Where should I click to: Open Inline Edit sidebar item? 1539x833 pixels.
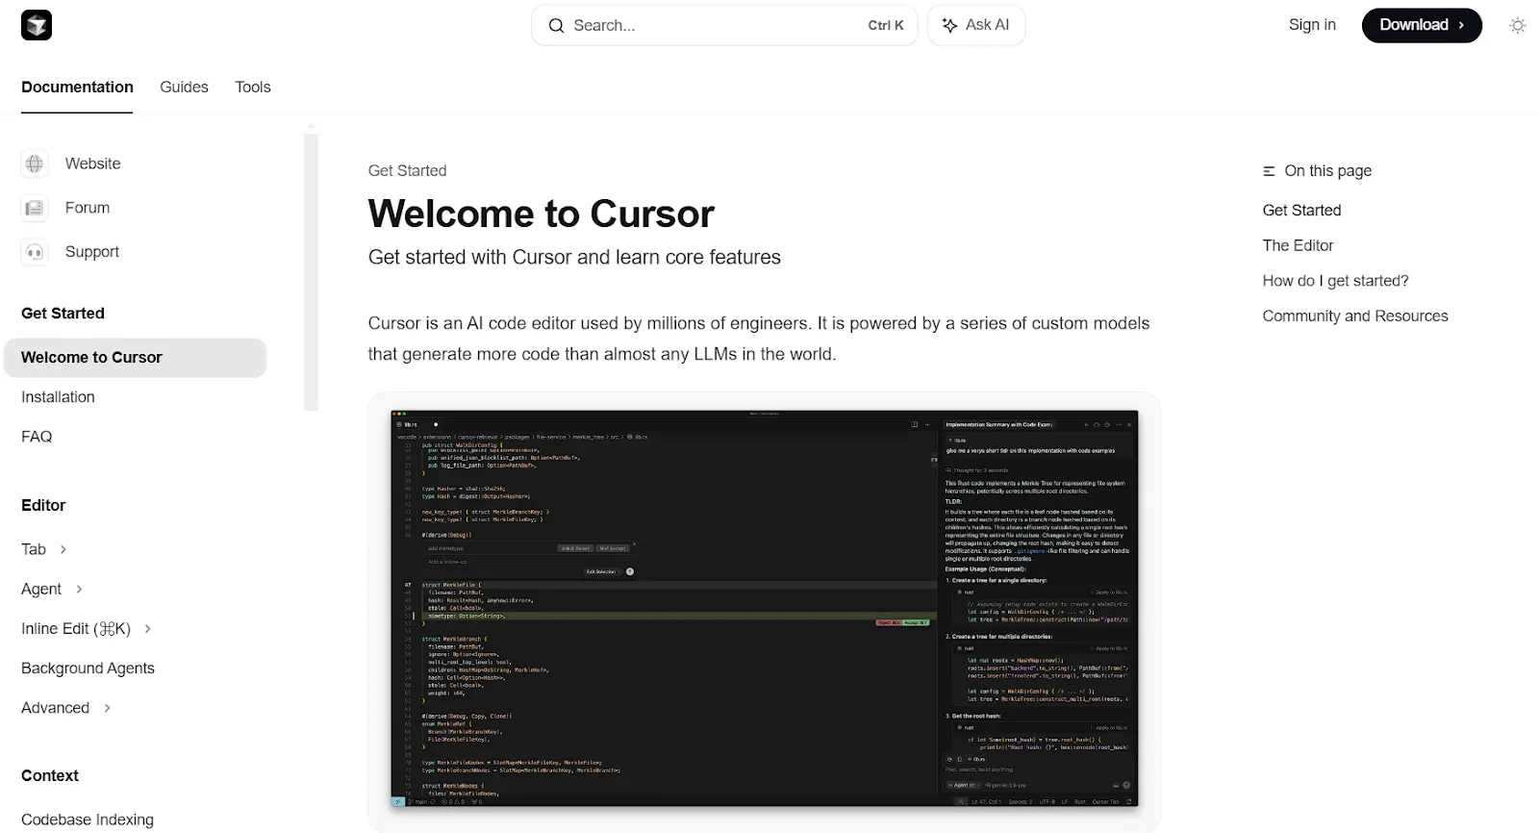(x=76, y=629)
